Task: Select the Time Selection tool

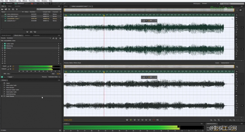Action: 51,4
